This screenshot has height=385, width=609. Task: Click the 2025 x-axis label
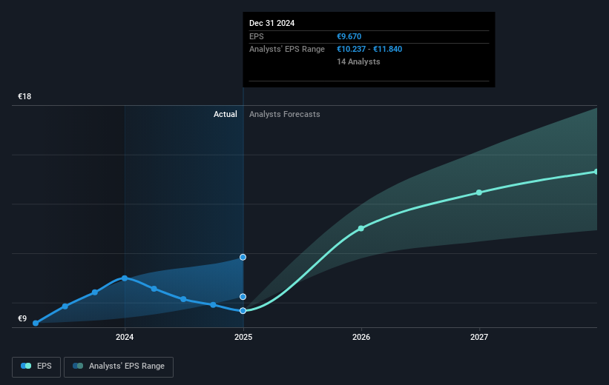pyautogui.click(x=243, y=337)
